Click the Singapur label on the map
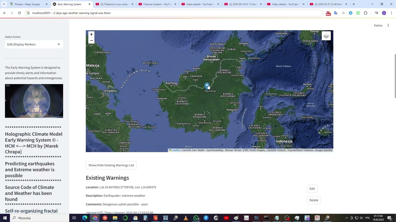The image size is (396, 222). pyautogui.click(x=110, y=91)
